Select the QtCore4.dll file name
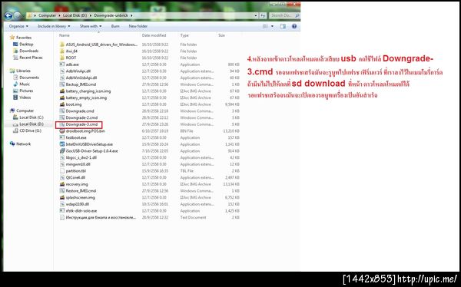The width and height of the screenshot is (461, 287). click(75, 177)
